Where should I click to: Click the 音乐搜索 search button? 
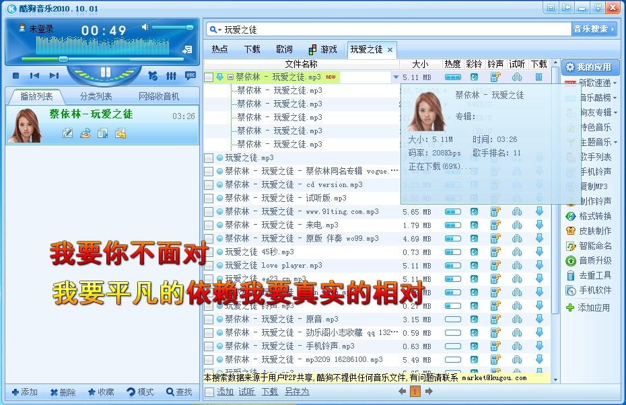click(x=594, y=29)
